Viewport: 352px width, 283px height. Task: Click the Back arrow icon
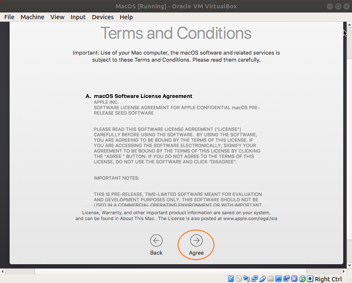tap(156, 240)
